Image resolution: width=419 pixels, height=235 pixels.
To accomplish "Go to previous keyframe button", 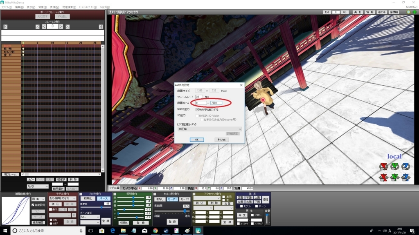I will [x=37, y=27].
